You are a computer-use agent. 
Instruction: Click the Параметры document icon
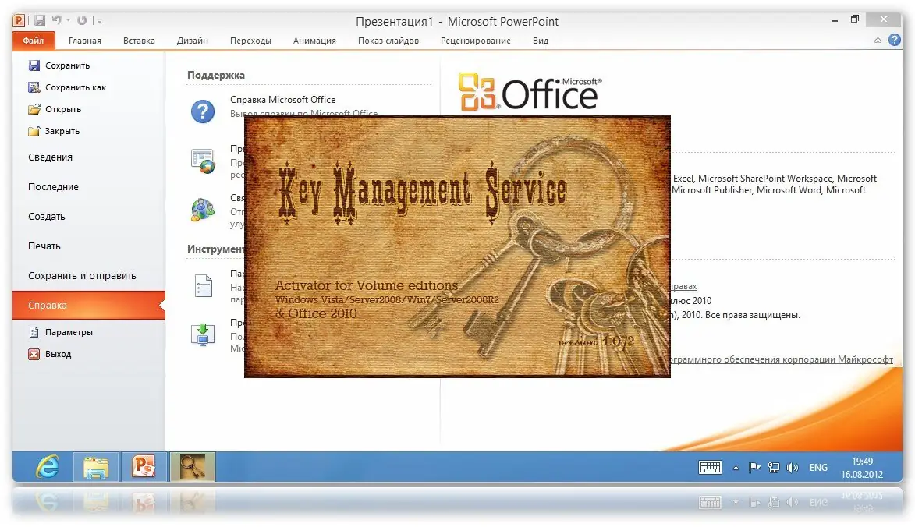pos(34,332)
